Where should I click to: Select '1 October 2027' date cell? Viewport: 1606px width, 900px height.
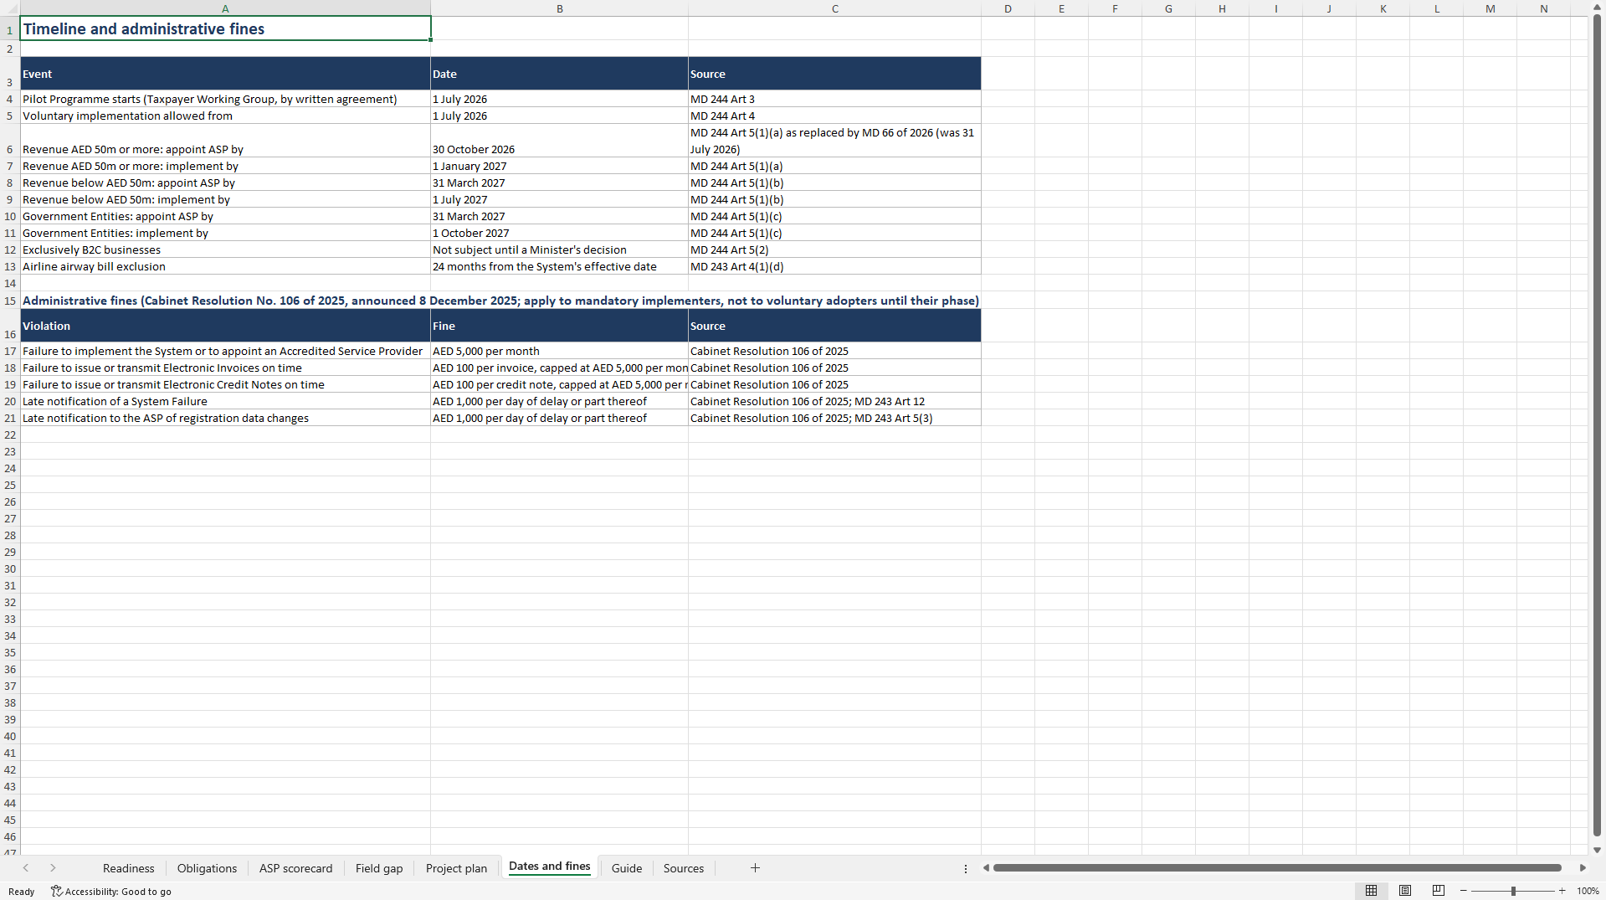click(x=559, y=233)
